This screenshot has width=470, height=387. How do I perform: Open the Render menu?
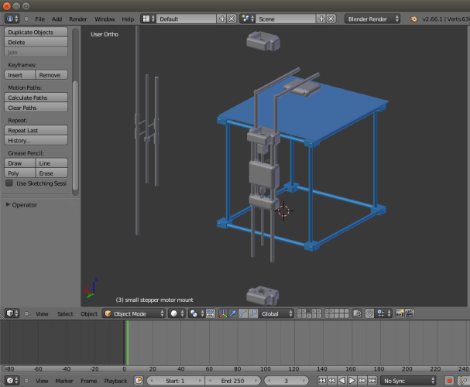(x=78, y=19)
